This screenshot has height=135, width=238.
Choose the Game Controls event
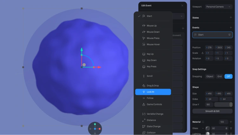(153, 104)
